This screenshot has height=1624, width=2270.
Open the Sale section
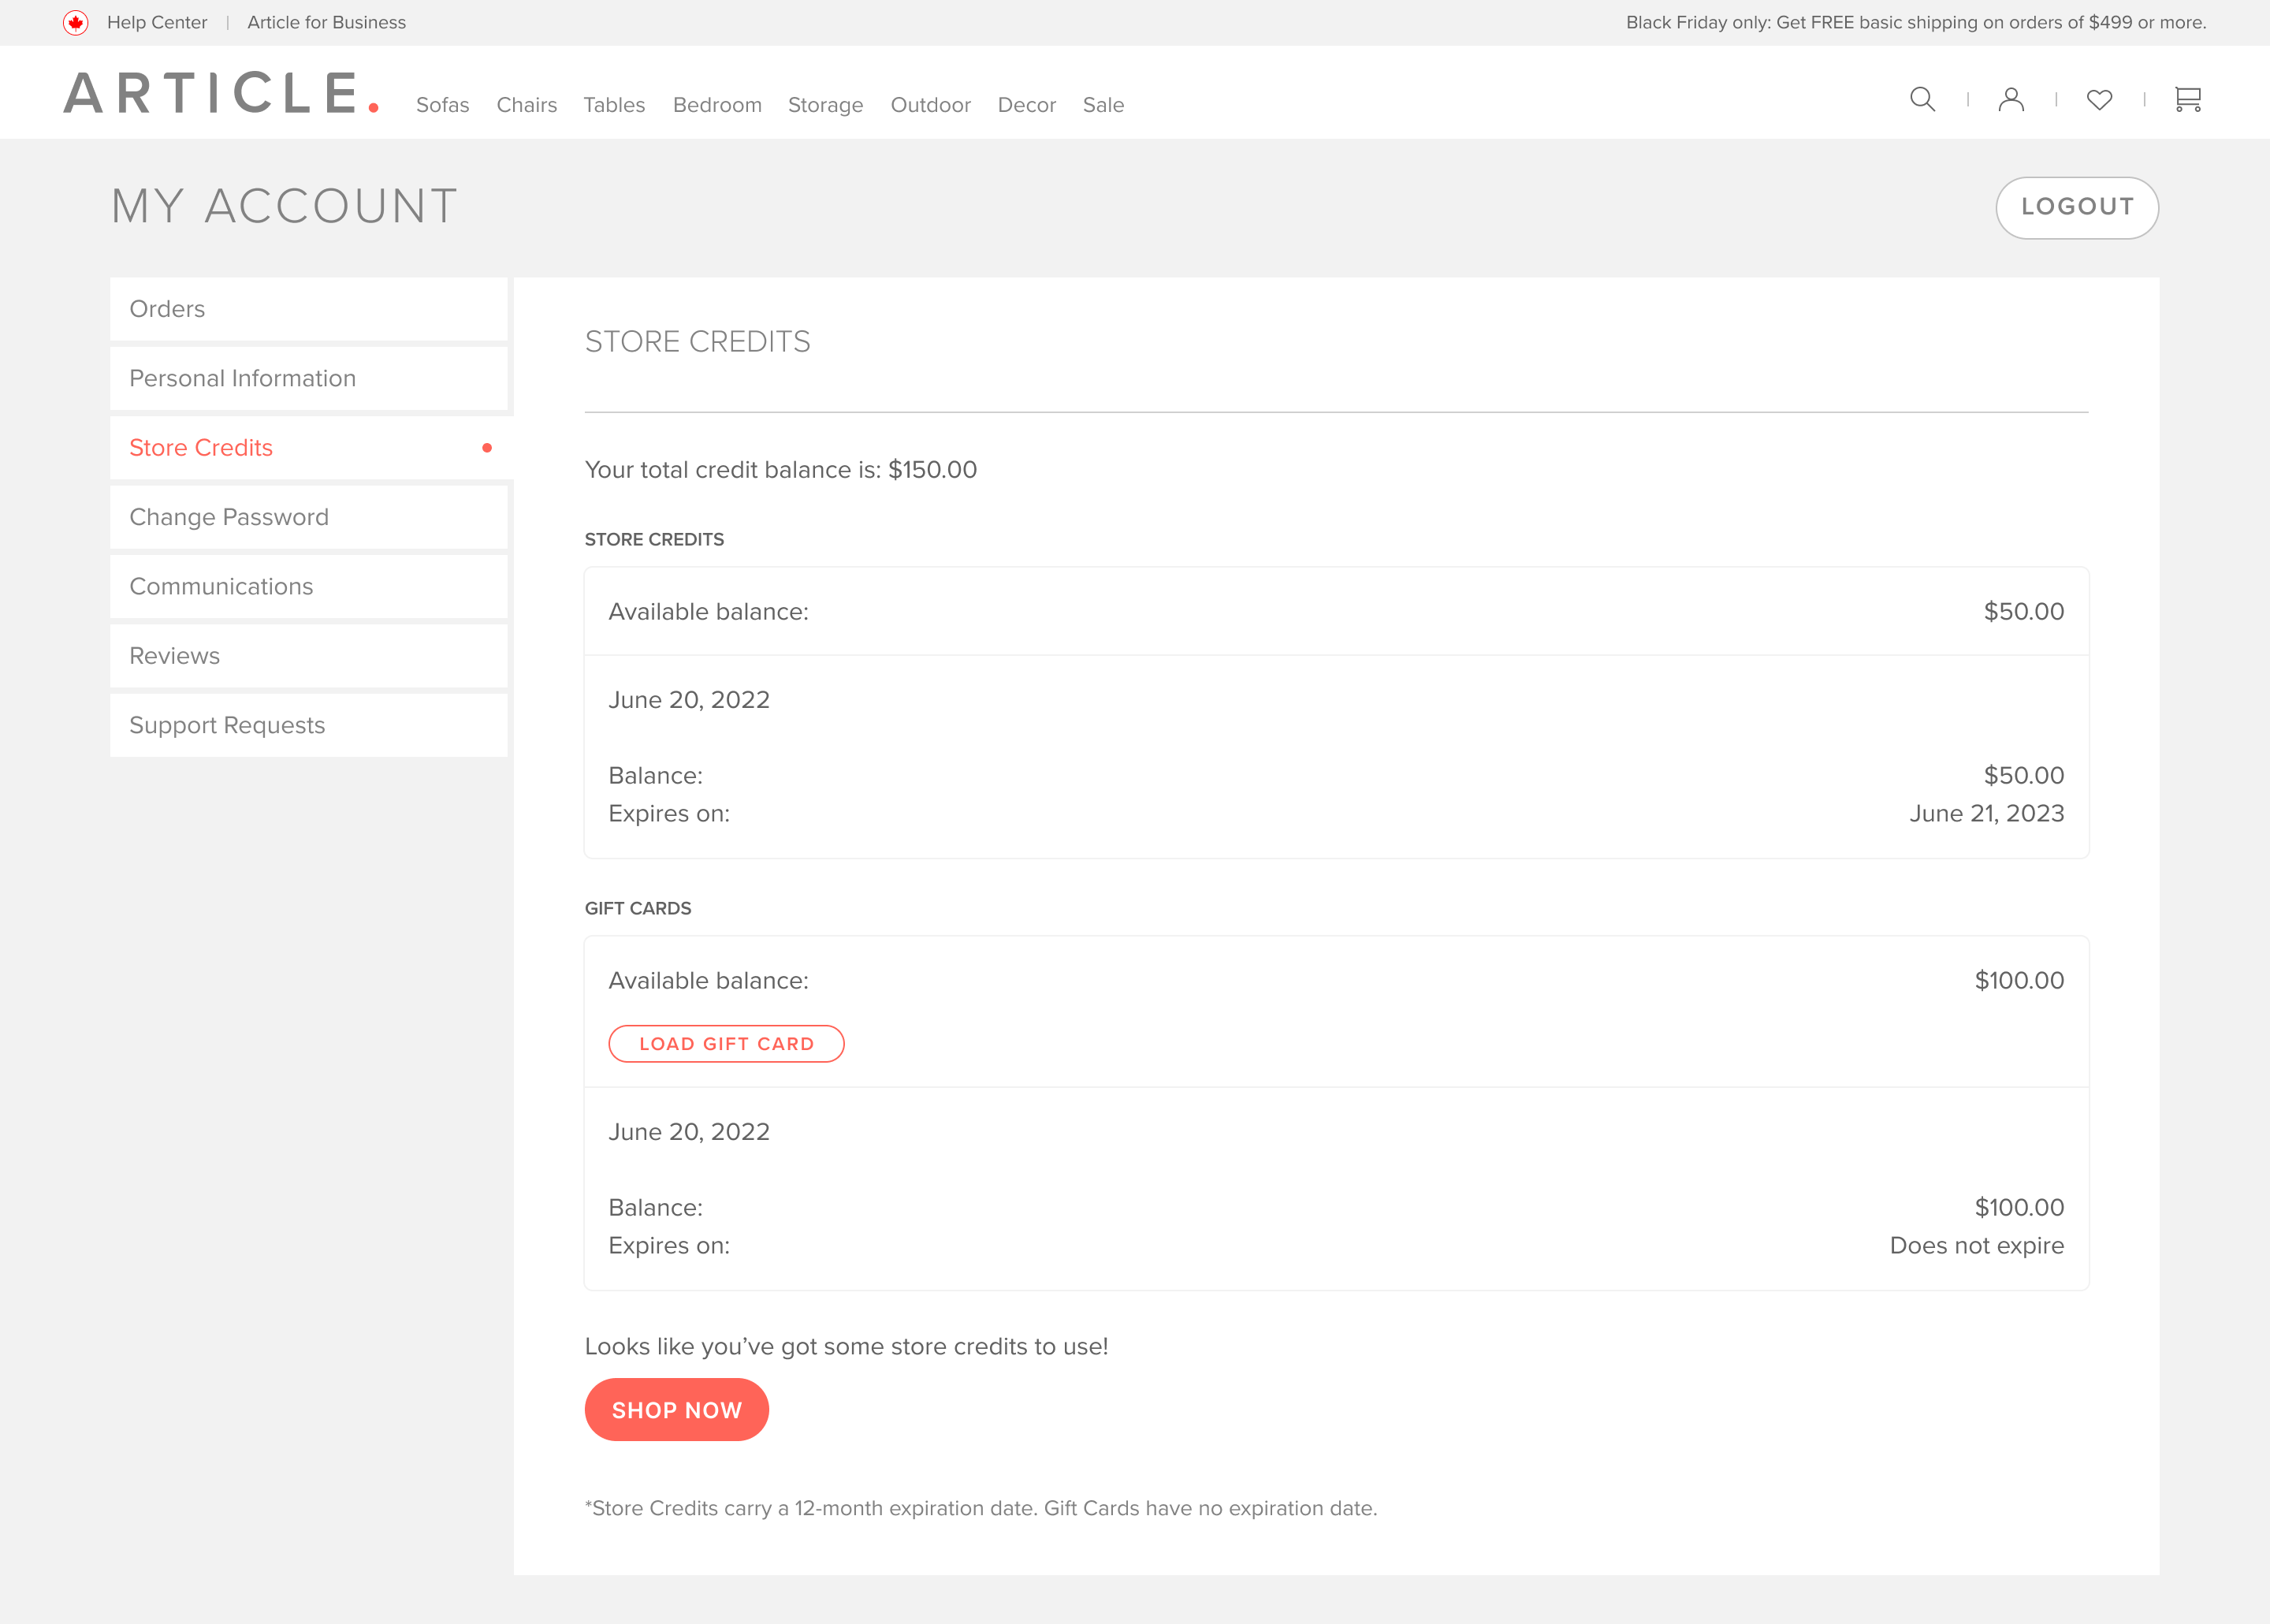pyautogui.click(x=1103, y=105)
